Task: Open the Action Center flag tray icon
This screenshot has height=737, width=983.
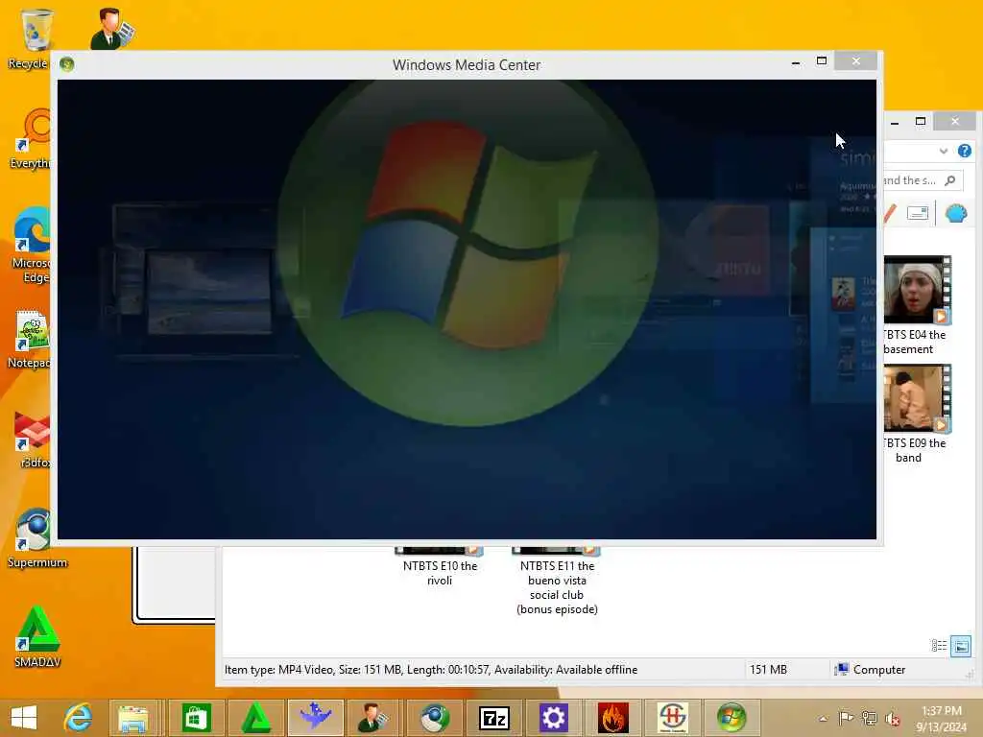Action: pos(846,718)
